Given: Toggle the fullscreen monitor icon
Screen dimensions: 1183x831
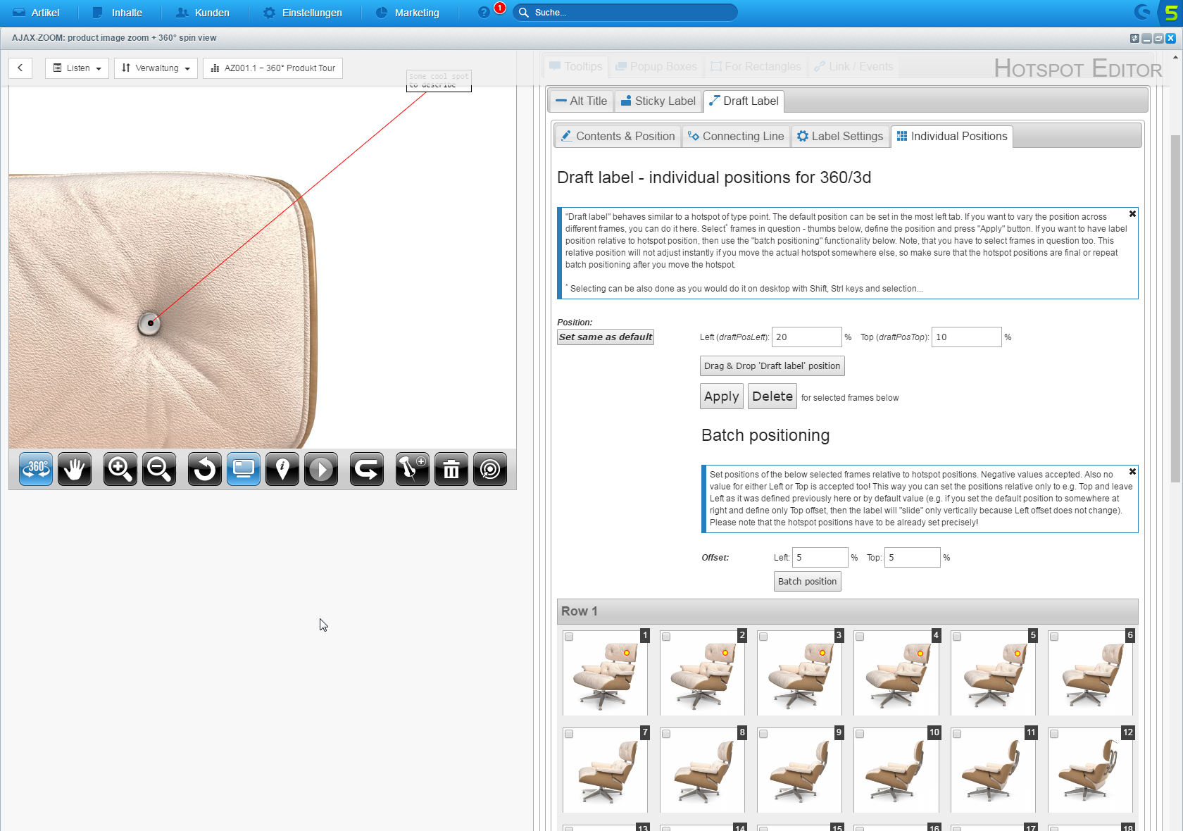Looking at the screenshot, I should (244, 469).
